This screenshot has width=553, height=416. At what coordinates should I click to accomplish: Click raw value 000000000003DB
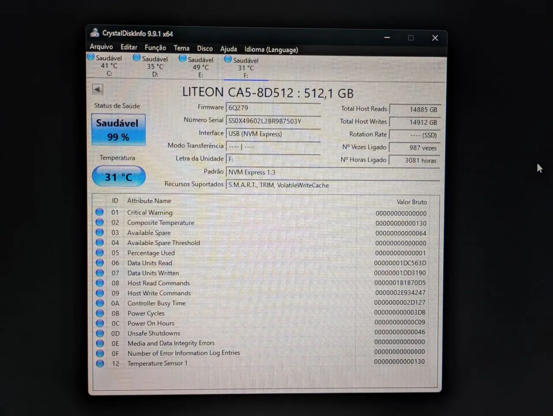click(400, 312)
